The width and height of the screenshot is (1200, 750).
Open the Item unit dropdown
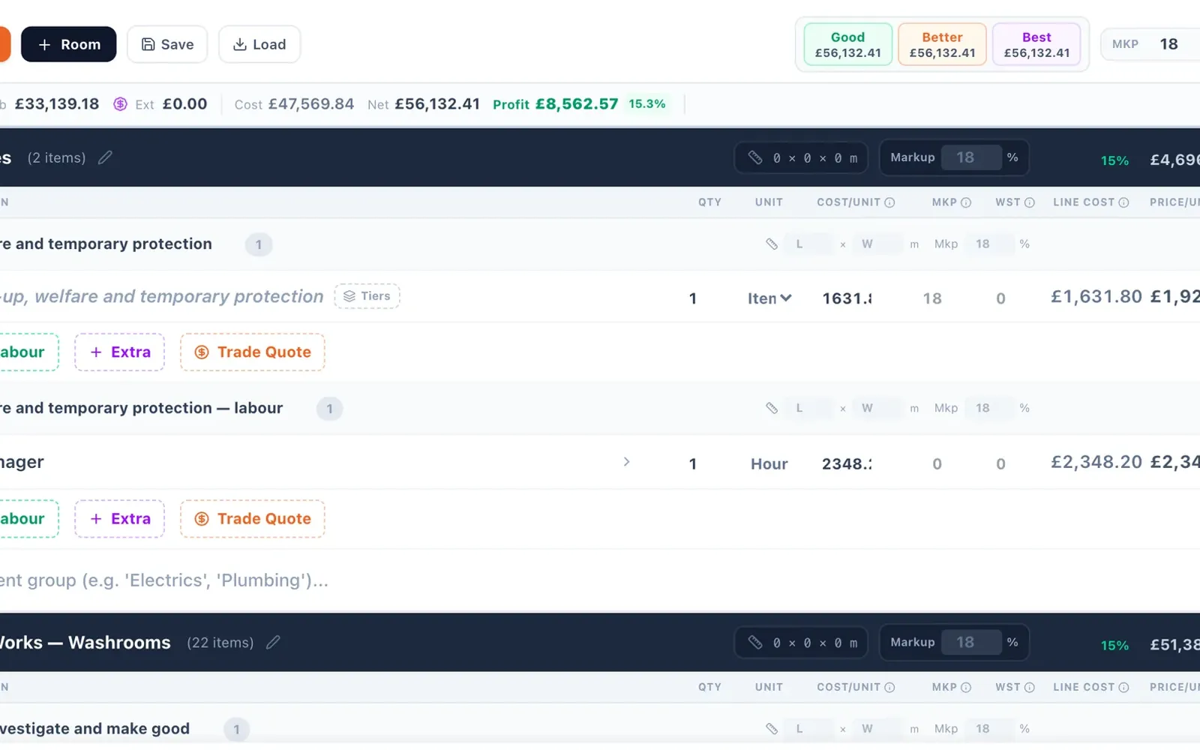(x=769, y=298)
